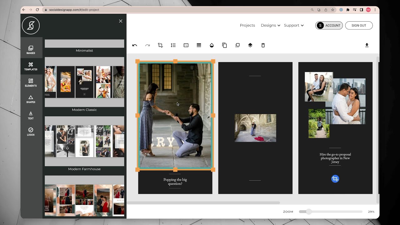
Task: Click the browser address bar URL
Action: 74,10
